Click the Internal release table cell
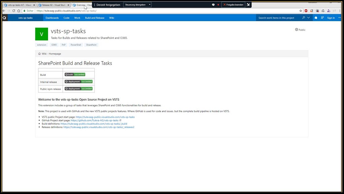 click(x=50, y=82)
